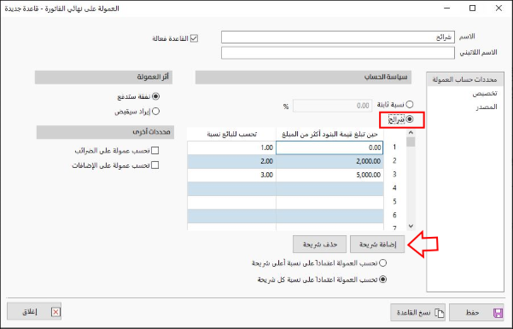Click column header حين تبلغ قيمة البنود

click(329, 135)
